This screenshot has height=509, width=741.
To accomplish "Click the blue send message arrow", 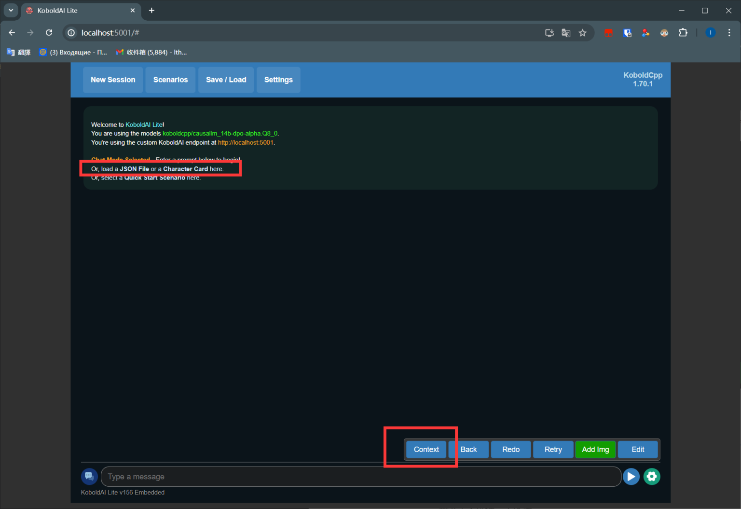I will click(631, 477).
